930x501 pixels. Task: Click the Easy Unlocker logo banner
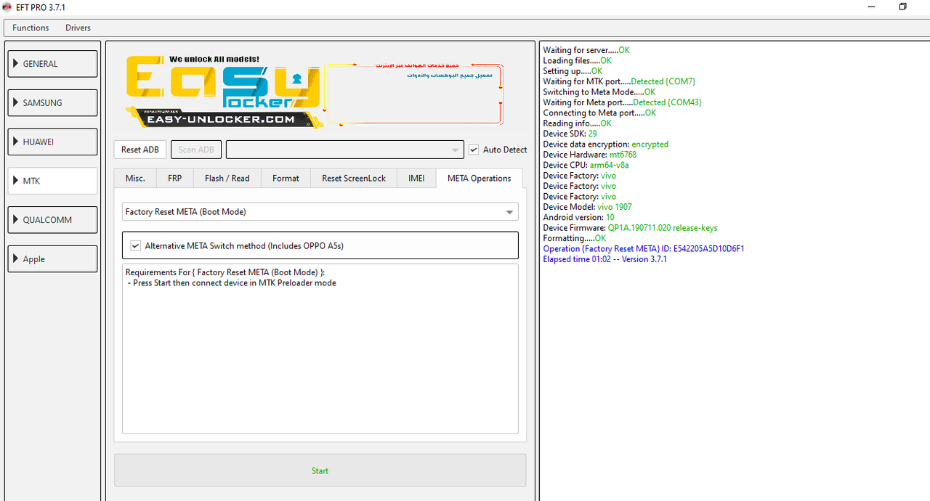[223, 91]
